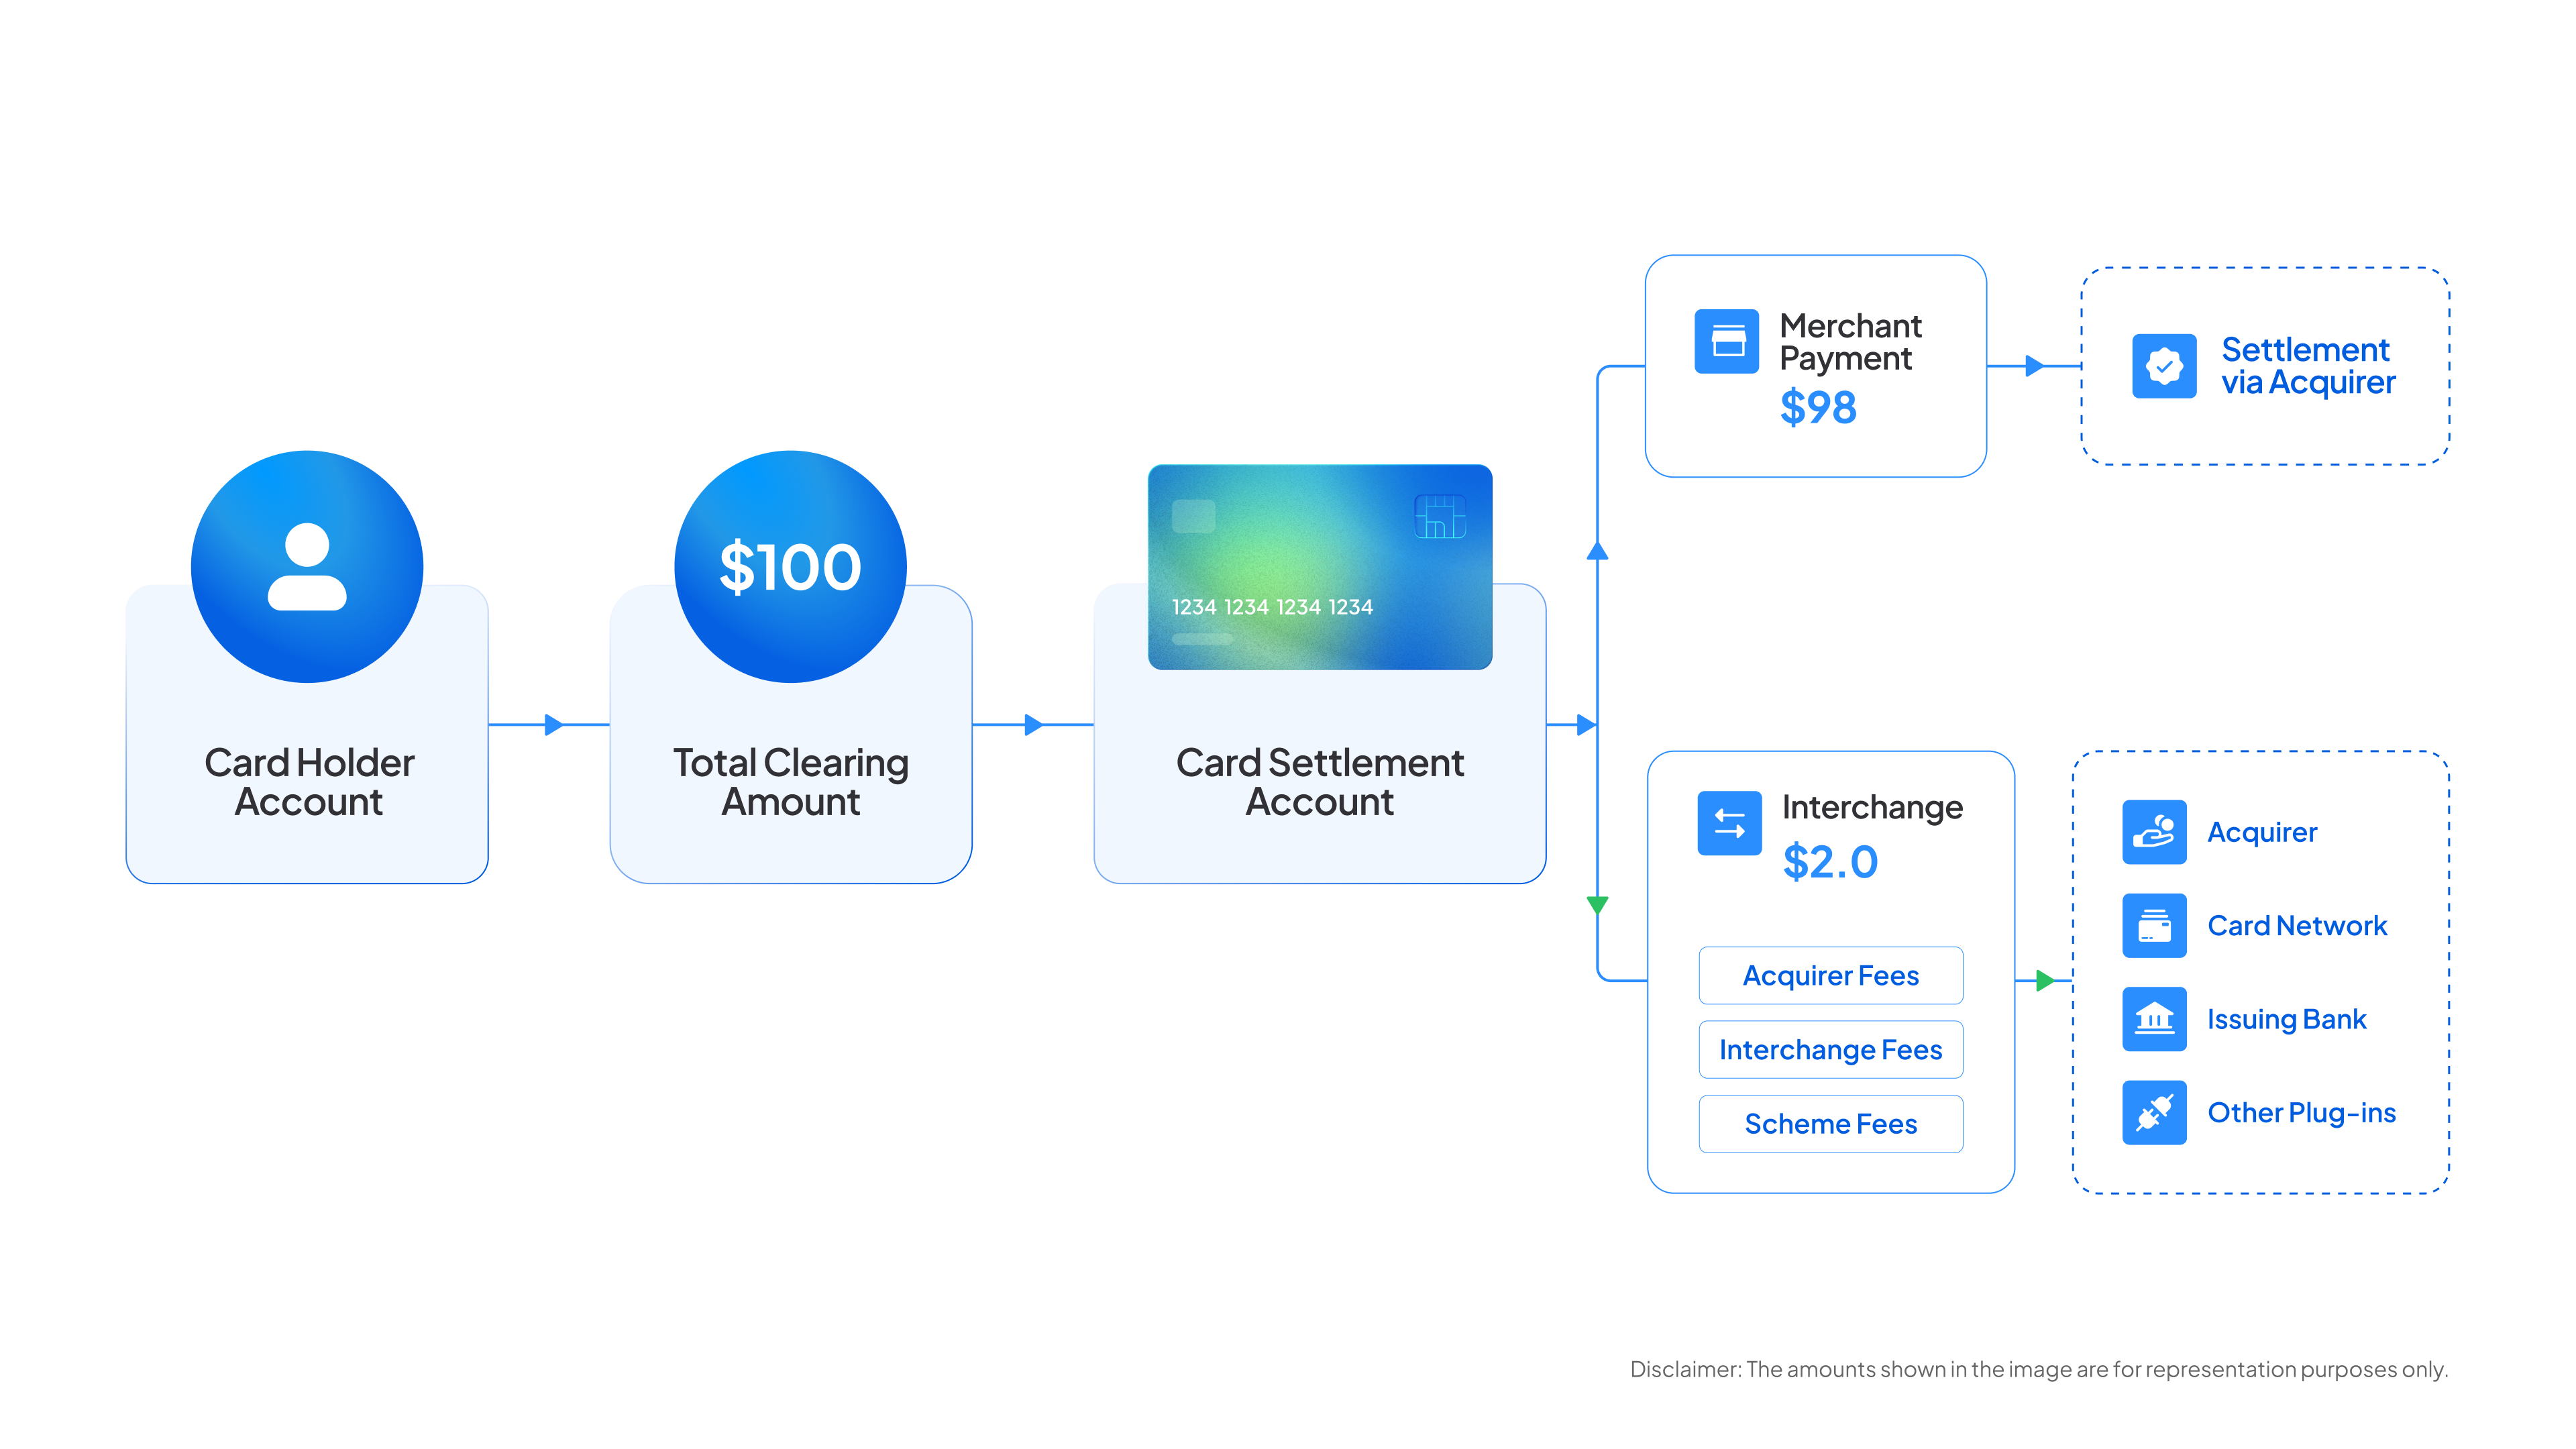Click the Settlement via Acquirer checkmark badge icon
This screenshot has height=1449, width=2576.
pyautogui.click(x=2164, y=366)
